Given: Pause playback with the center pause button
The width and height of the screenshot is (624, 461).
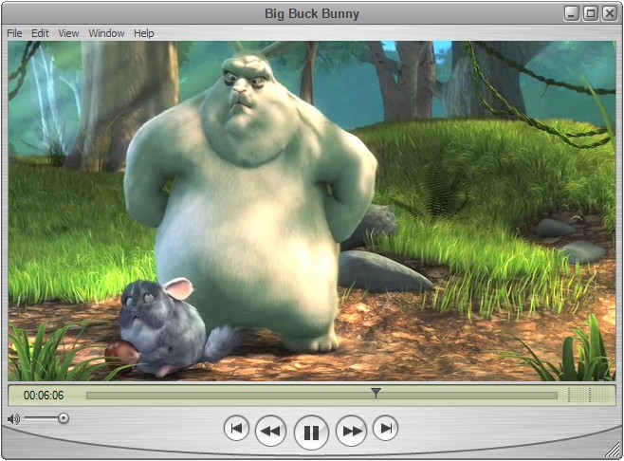Looking at the screenshot, I should pos(311,433).
